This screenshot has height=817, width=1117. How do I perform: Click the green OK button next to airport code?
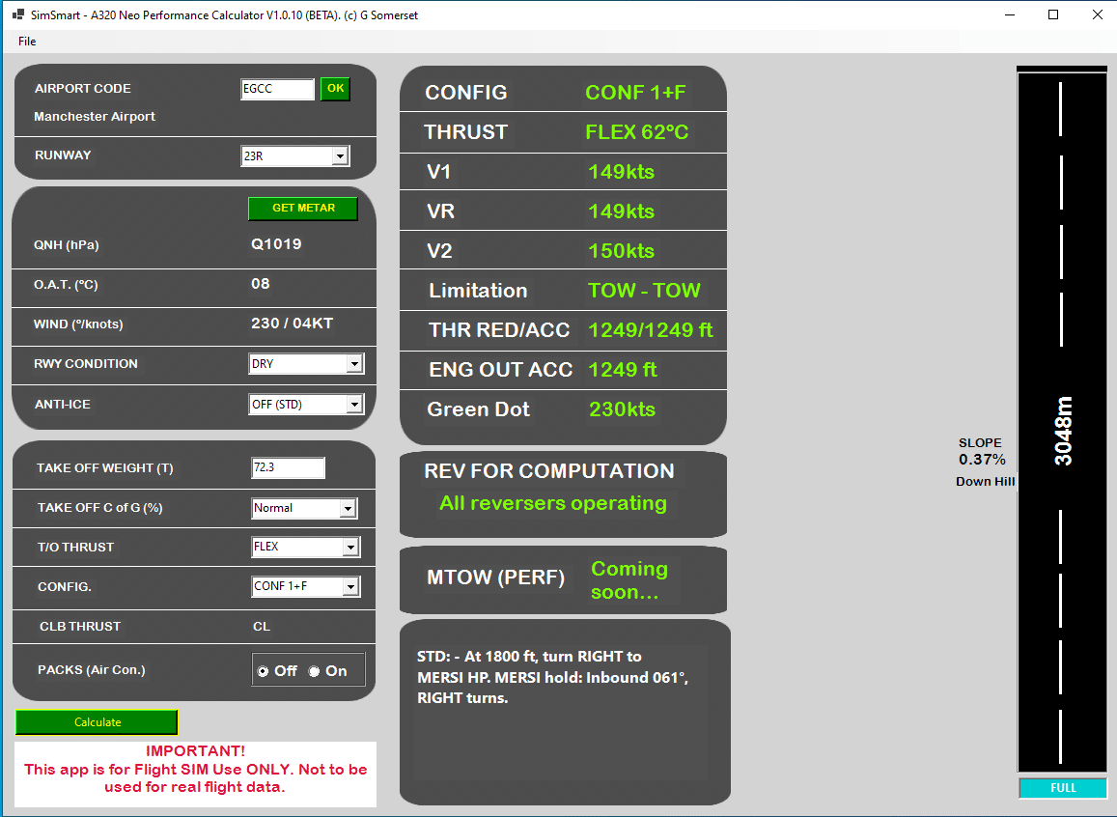point(335,89)
